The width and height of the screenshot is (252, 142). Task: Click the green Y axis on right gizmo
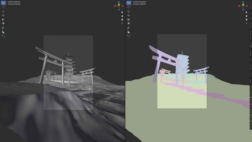[243, 5]
